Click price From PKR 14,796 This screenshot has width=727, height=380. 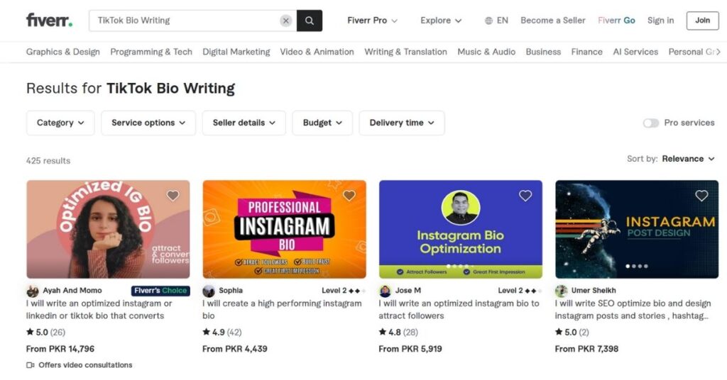click(60, 349)
